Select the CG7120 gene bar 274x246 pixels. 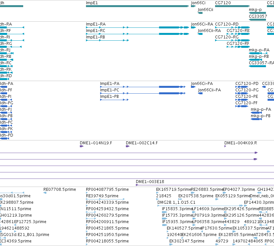(232, 6)
